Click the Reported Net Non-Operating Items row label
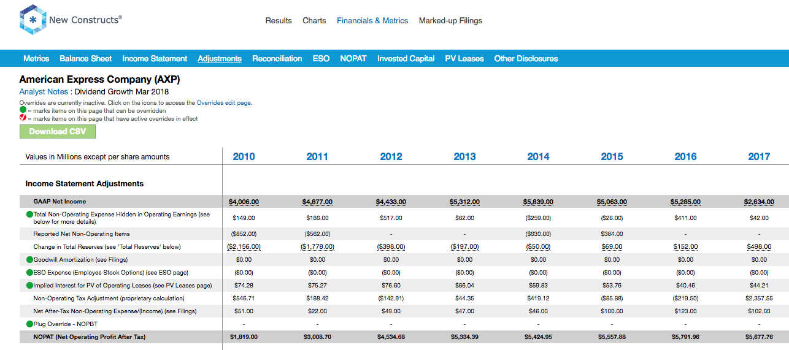The height and width of the screenshot is (350, 789). point(82,234)
